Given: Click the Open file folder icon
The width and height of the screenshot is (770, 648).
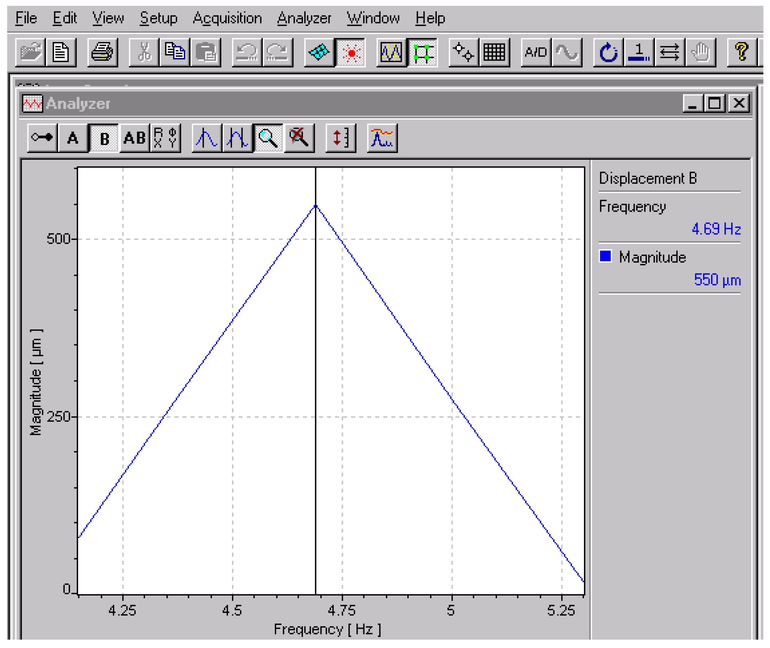Looking at the screenshot, I should [x=31, y=52].
